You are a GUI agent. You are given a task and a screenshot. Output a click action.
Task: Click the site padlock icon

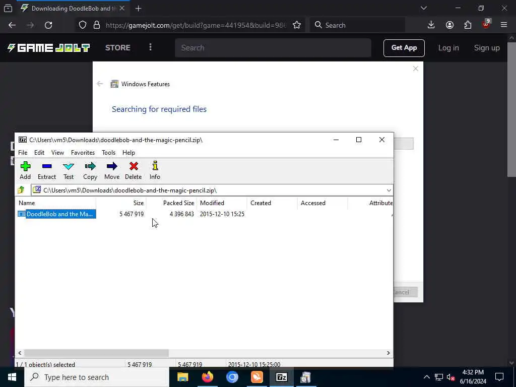[x=96, y=25]
